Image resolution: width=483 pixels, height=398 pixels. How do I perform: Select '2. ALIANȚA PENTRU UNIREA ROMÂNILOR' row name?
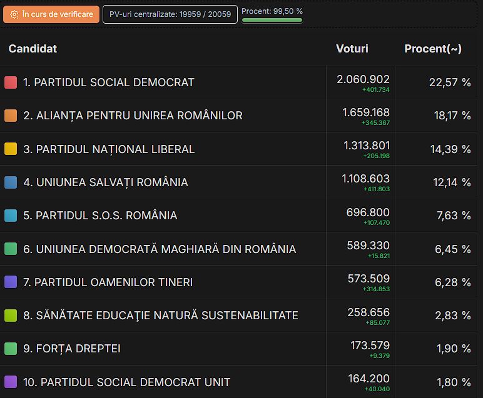(133, 116)
